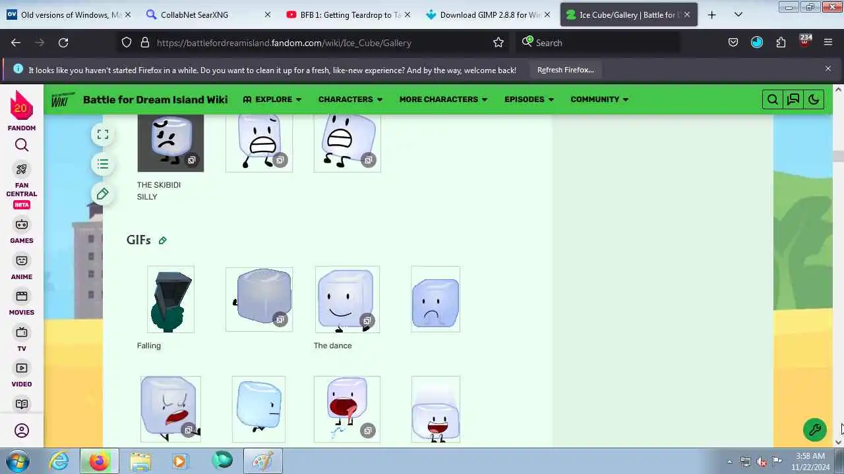Click the Refresh Firefox button
This screenshot has width=844, height=474.
(x=565, y=70)
